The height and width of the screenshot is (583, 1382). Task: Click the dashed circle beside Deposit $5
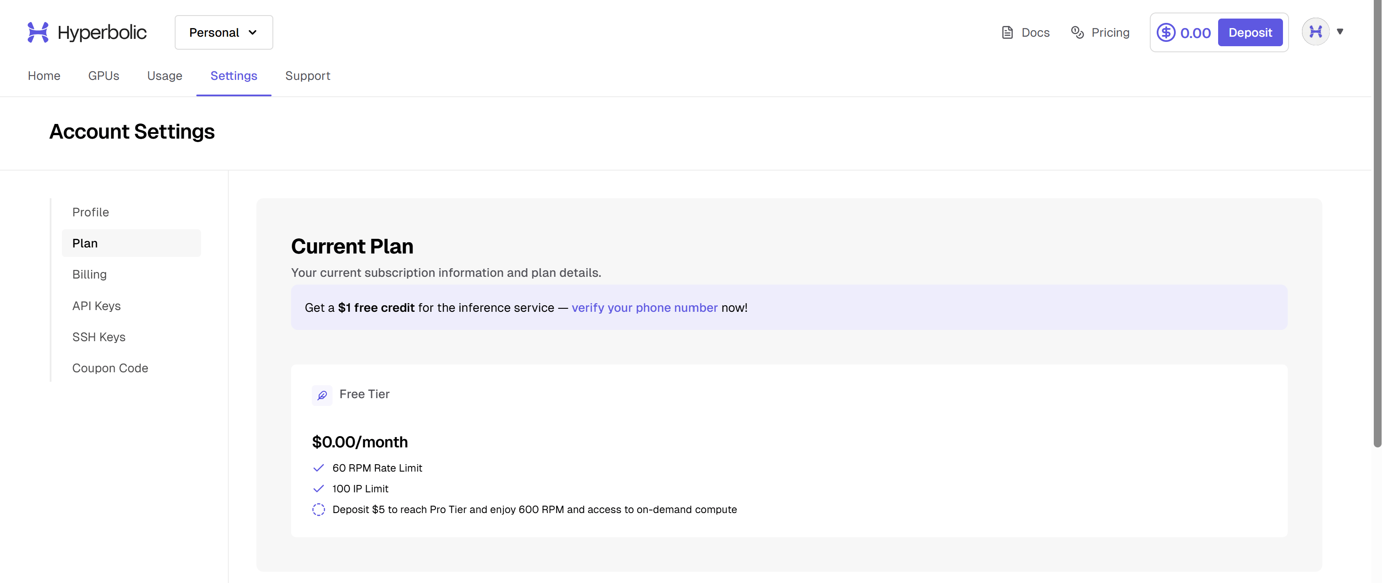click(x=318, y=510)
